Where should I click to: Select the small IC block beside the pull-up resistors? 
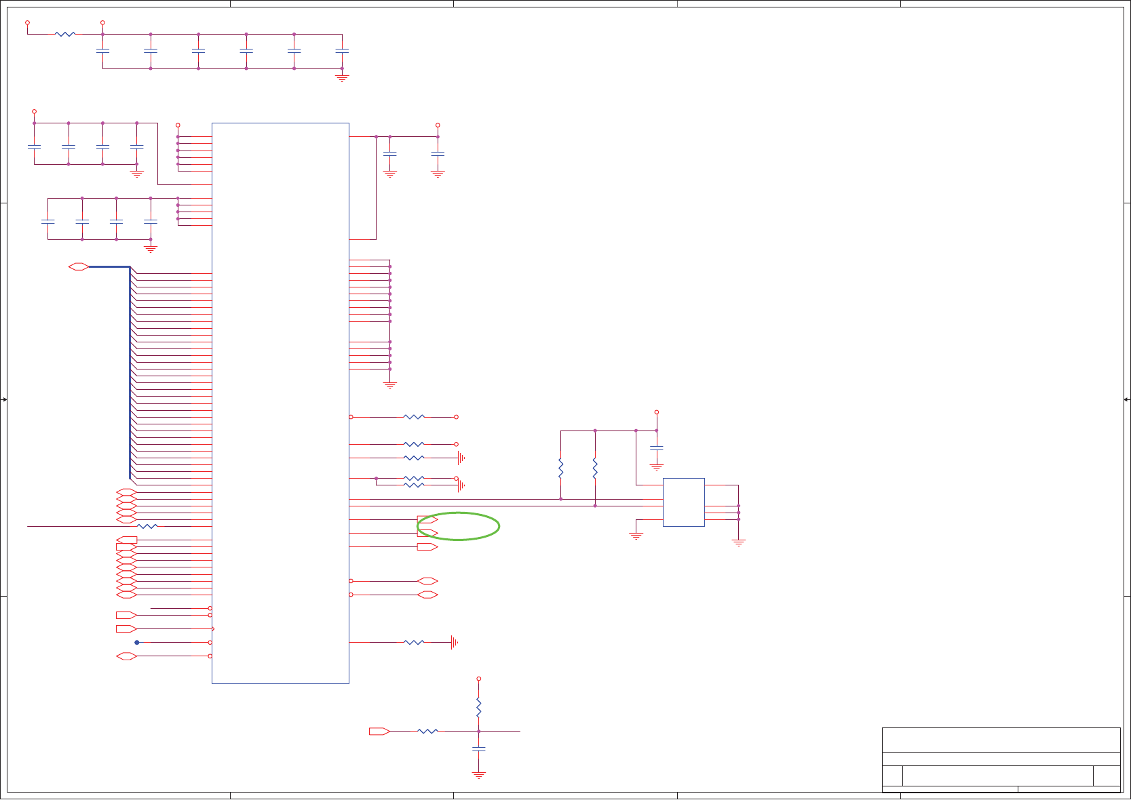[x=683, y=502]
